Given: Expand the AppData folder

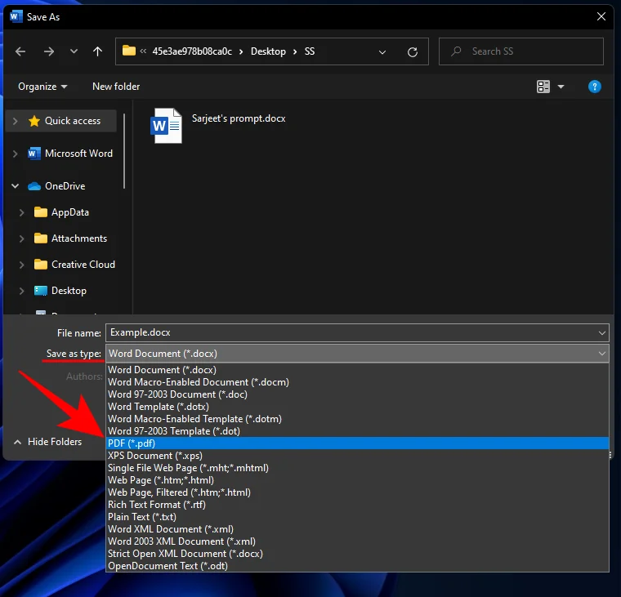Looking at the screenshot, I should pyautogui.click(x=21, y=212).
